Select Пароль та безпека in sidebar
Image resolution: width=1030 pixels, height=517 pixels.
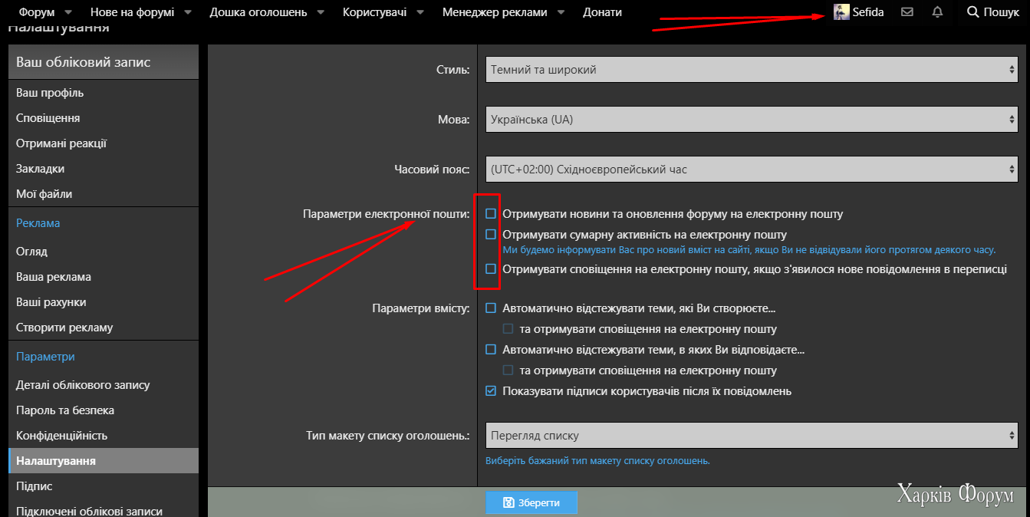pyautogui.click(x=65, y=410)
